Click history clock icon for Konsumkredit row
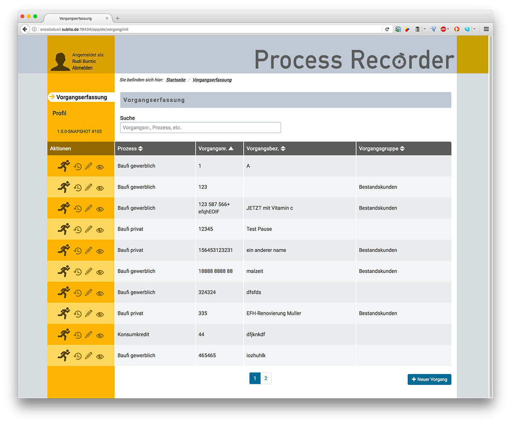Image resolution: width=511 pixels, height=424 pixels. (78, 335)
